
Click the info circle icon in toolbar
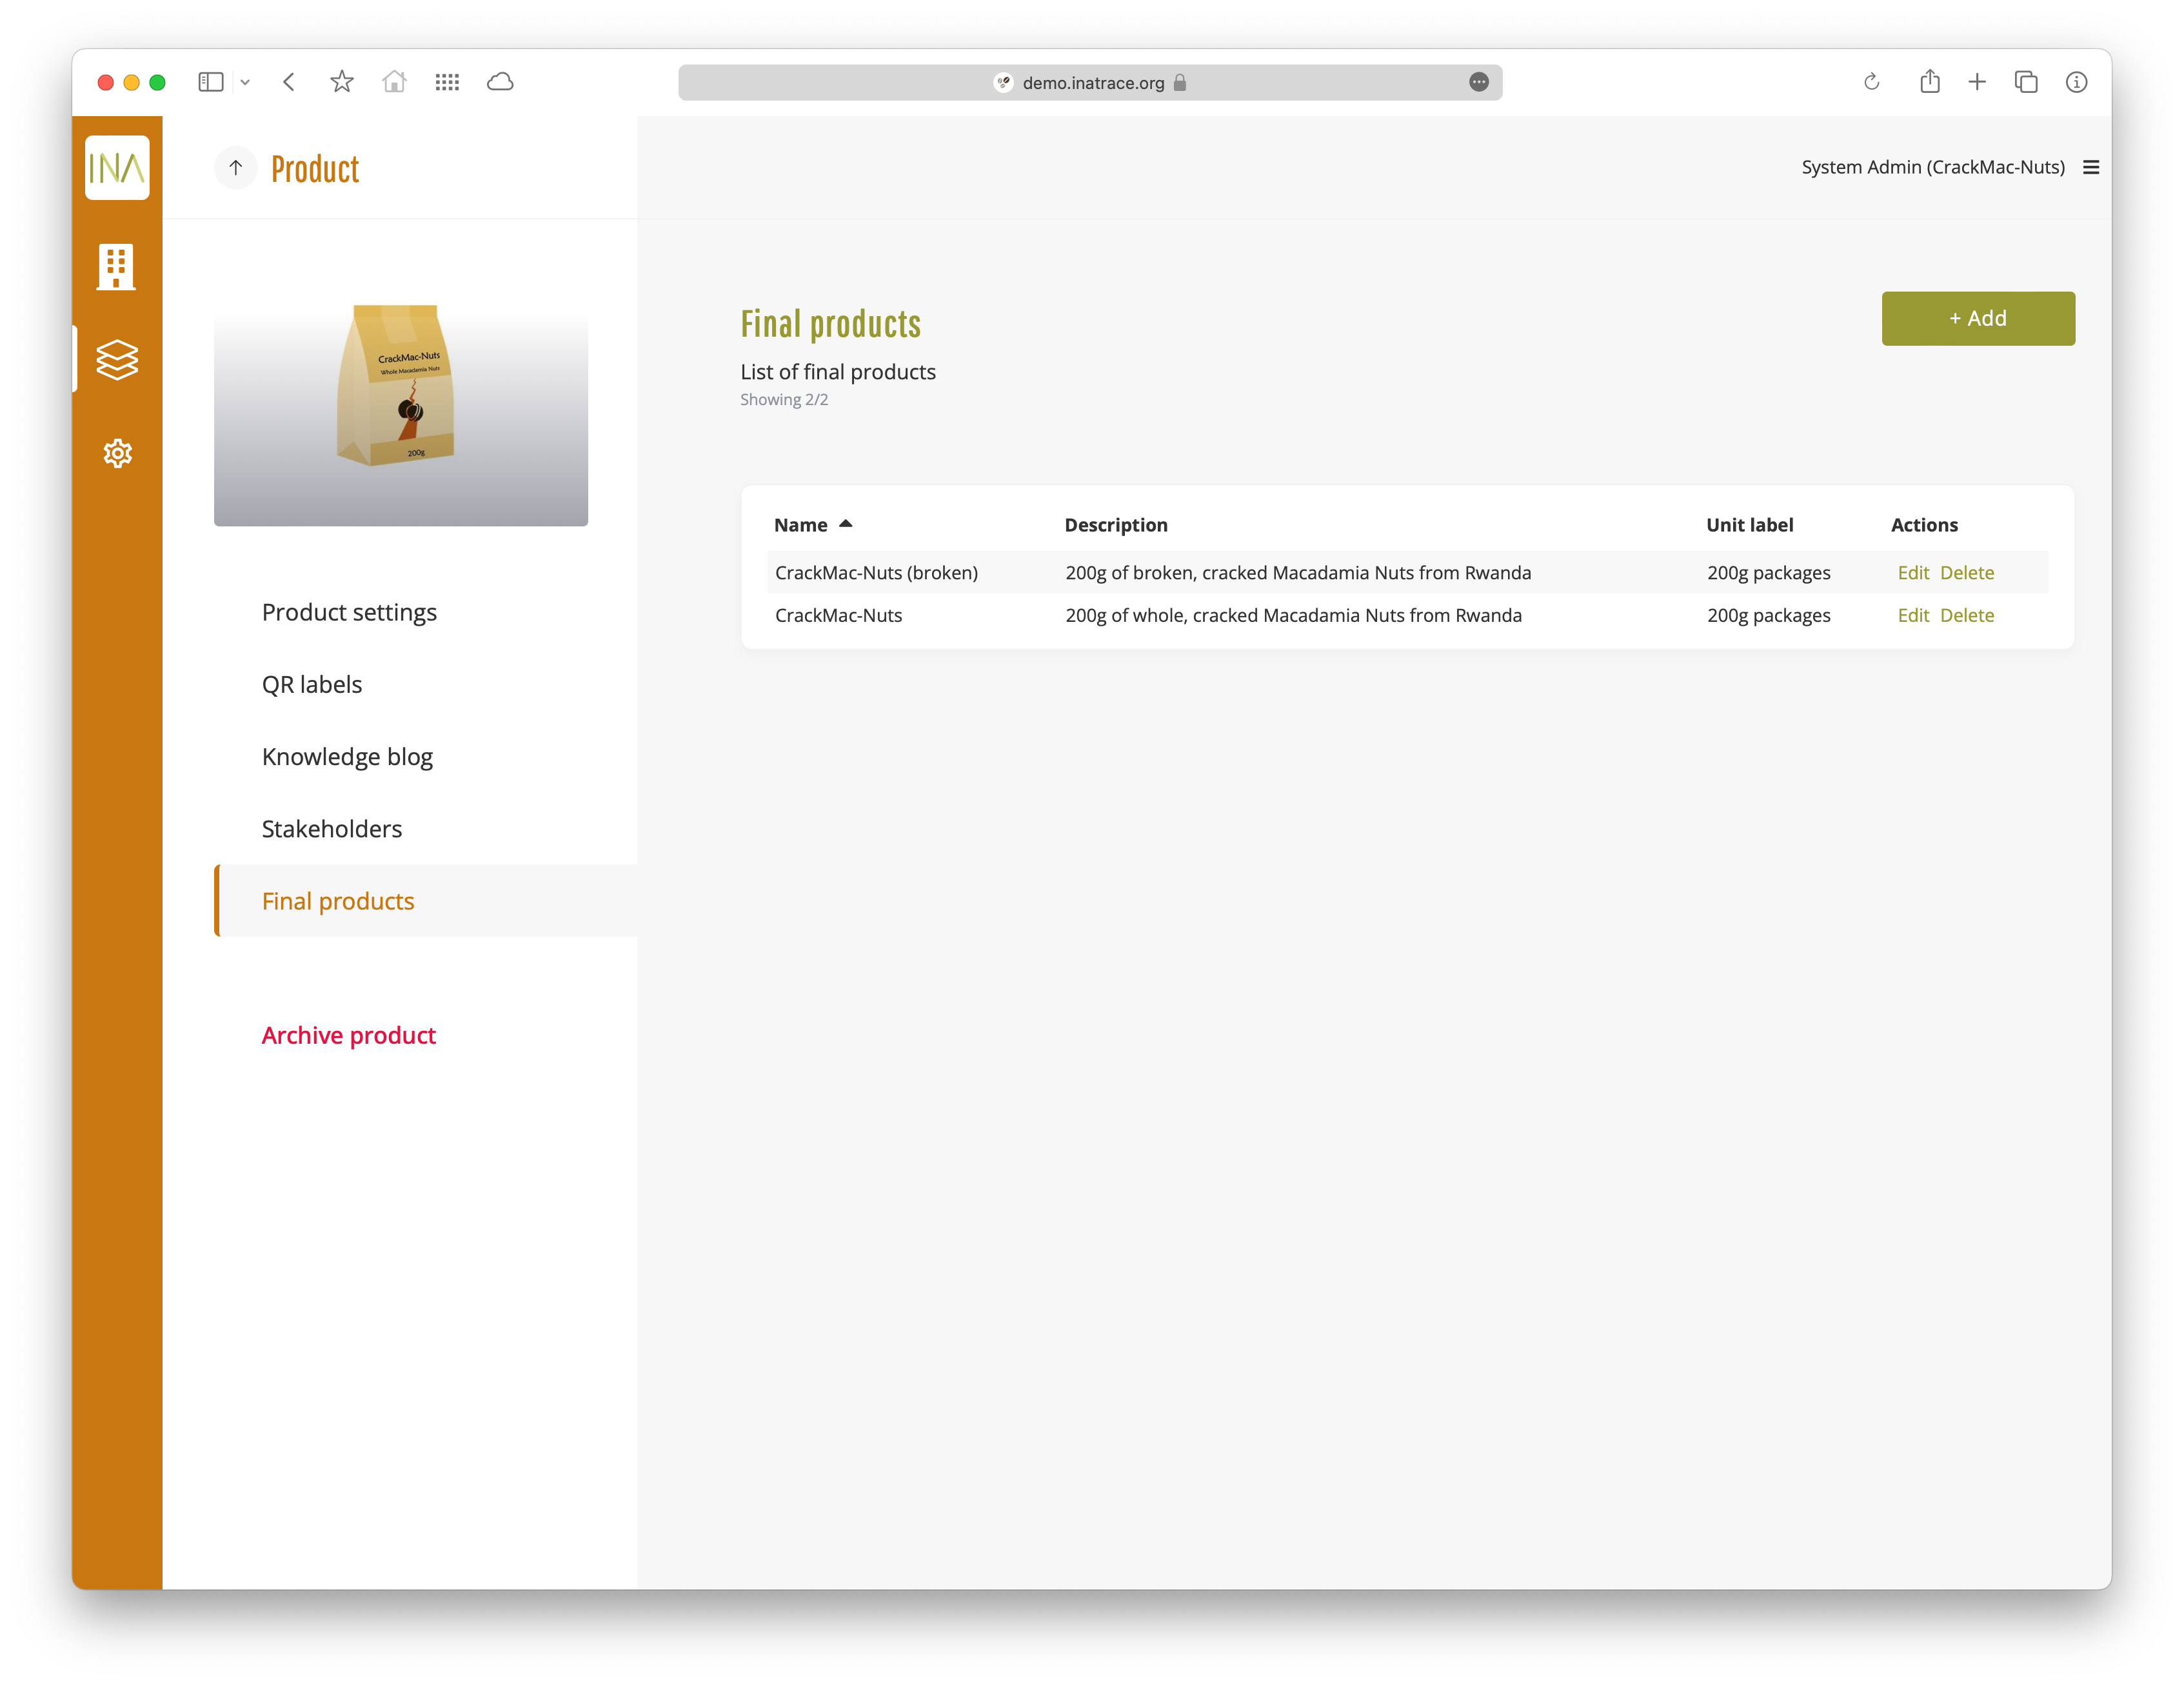[x=2076, y=82]
